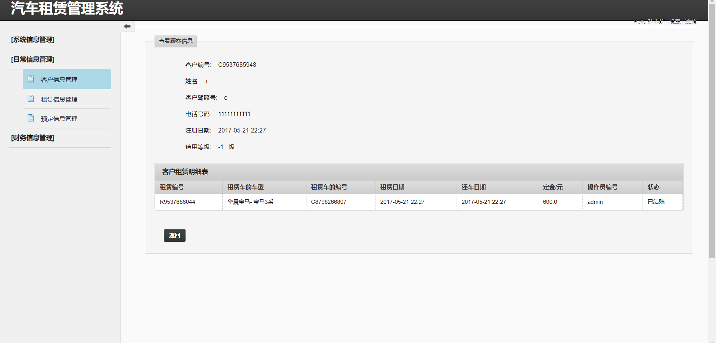The image size is (716, 343).
Task: Select the 查看顾客信息 tab
Action: [175, 41]
